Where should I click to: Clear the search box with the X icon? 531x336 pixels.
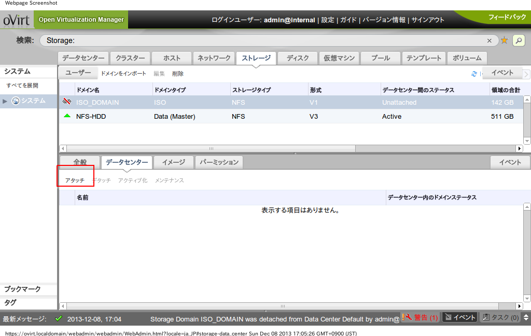489,40
